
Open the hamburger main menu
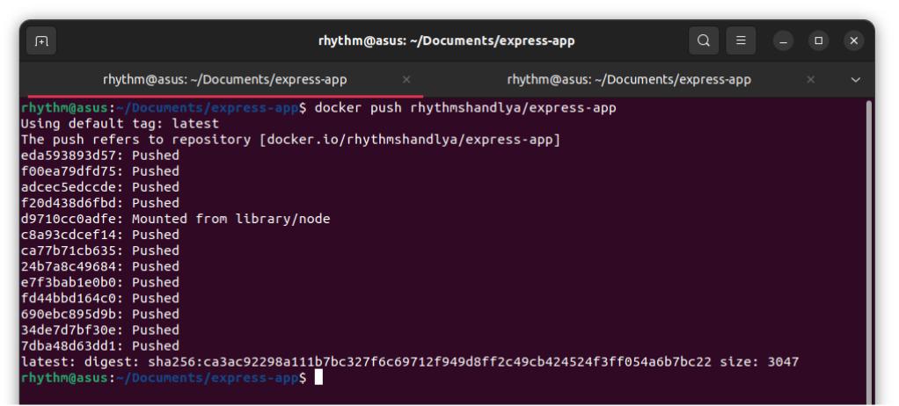point(741,40)
